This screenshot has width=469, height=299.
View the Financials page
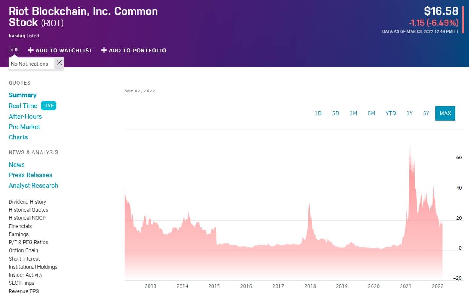pyautogui.click(x=20, y=226)
